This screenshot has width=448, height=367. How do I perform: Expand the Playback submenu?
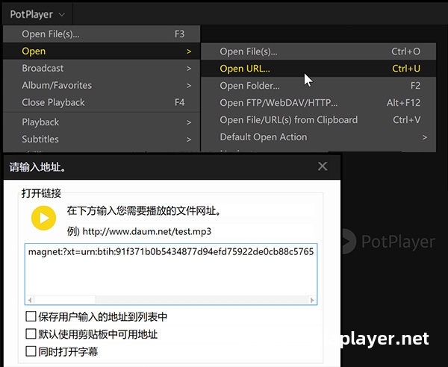tap(102, 122)
